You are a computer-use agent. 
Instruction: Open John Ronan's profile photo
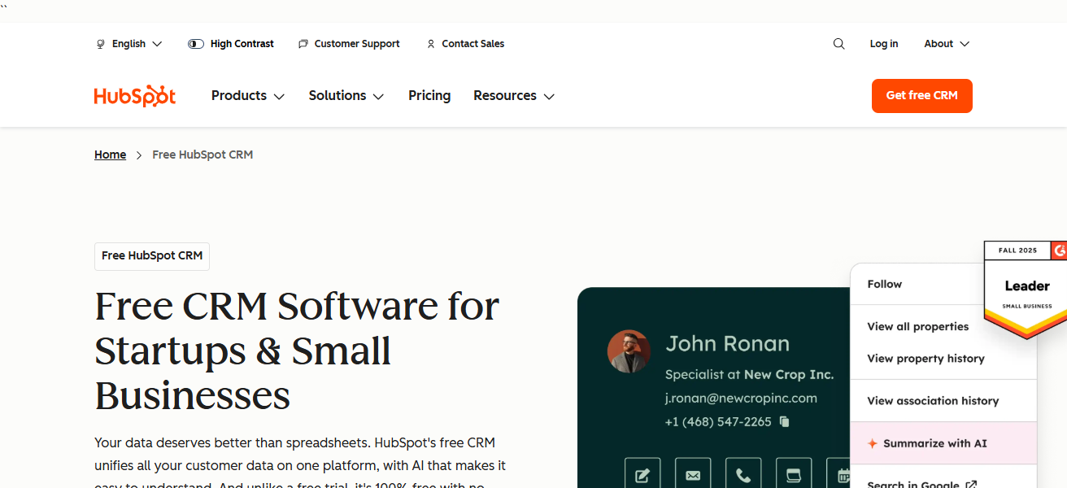[x=629, y=351]
